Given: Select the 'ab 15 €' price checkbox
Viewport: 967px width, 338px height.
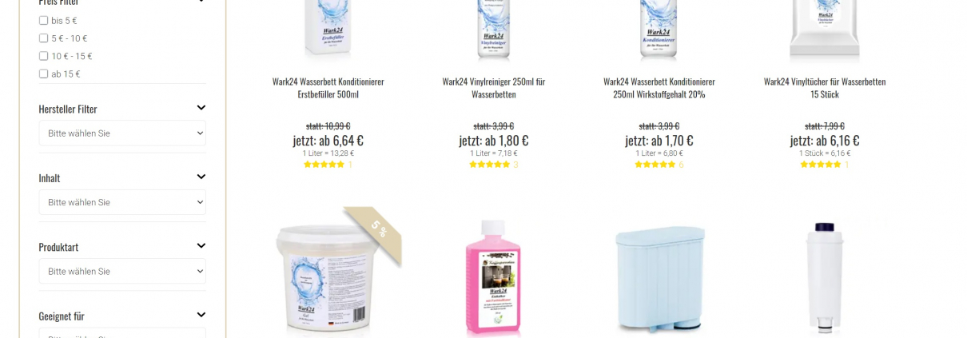Looking at the screenshot, I should (x=44, y=74).
